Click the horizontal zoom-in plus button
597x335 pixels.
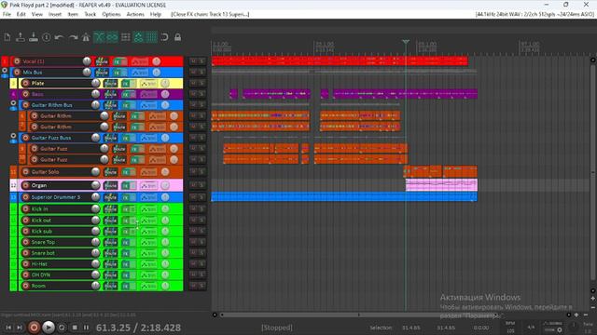pos(576,315)
